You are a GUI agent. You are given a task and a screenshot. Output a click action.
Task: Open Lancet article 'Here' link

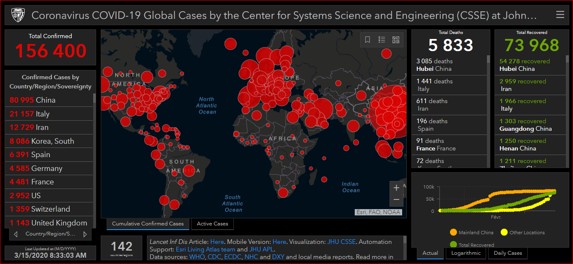point(217,242)
